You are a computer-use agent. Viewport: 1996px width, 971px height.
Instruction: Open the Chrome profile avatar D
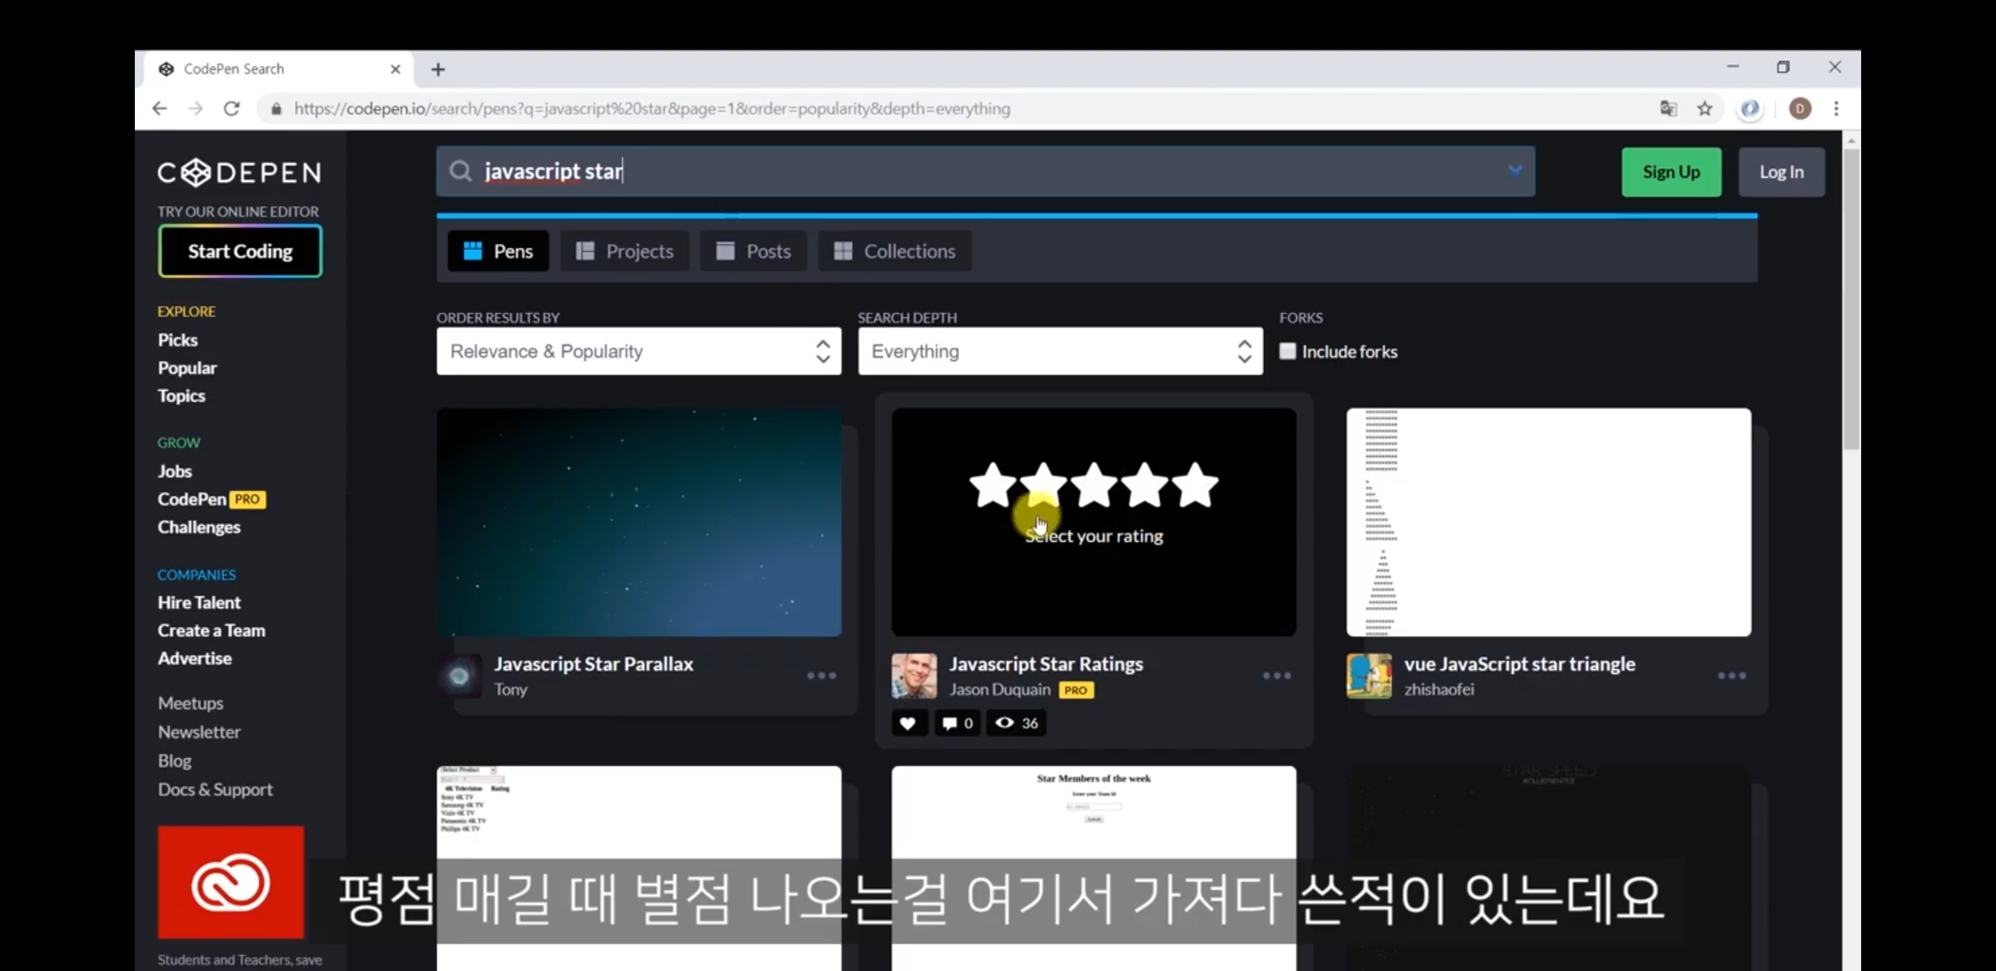1800,109
